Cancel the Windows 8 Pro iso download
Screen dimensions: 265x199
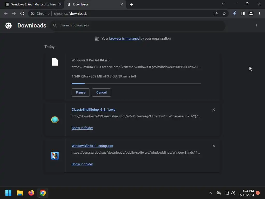(101, 93)
